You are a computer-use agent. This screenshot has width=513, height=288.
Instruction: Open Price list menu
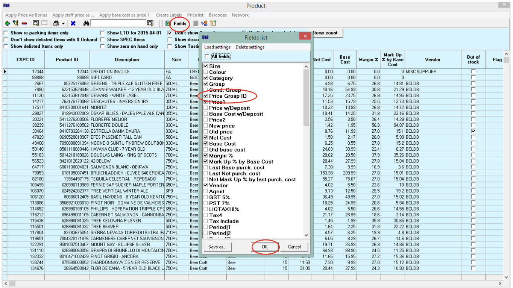coord(195,15)
